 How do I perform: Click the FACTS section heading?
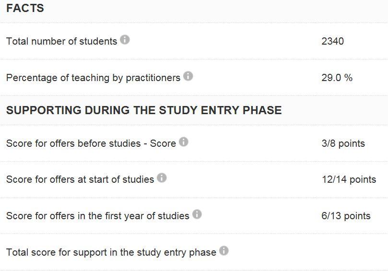[x=25, y=9]
